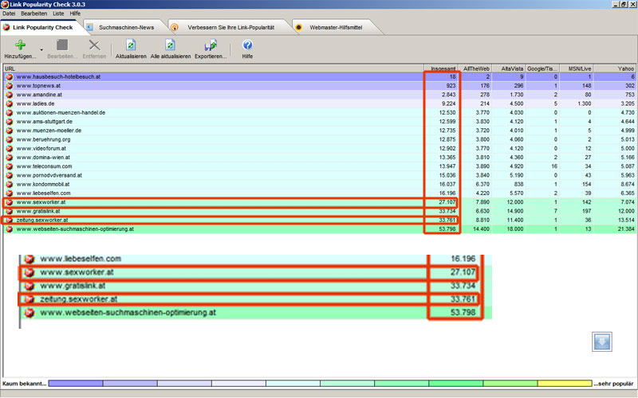Switch to Suchmaschinen-News tab
The height and width of the screenshot is (398, 638).
tap(126, 27)
